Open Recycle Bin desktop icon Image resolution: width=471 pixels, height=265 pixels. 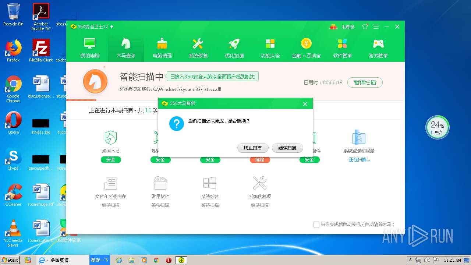coord(13,15)
